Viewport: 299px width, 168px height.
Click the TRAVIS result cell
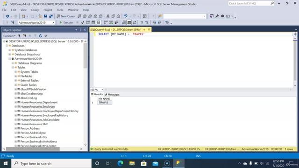[x=105, y=103]
